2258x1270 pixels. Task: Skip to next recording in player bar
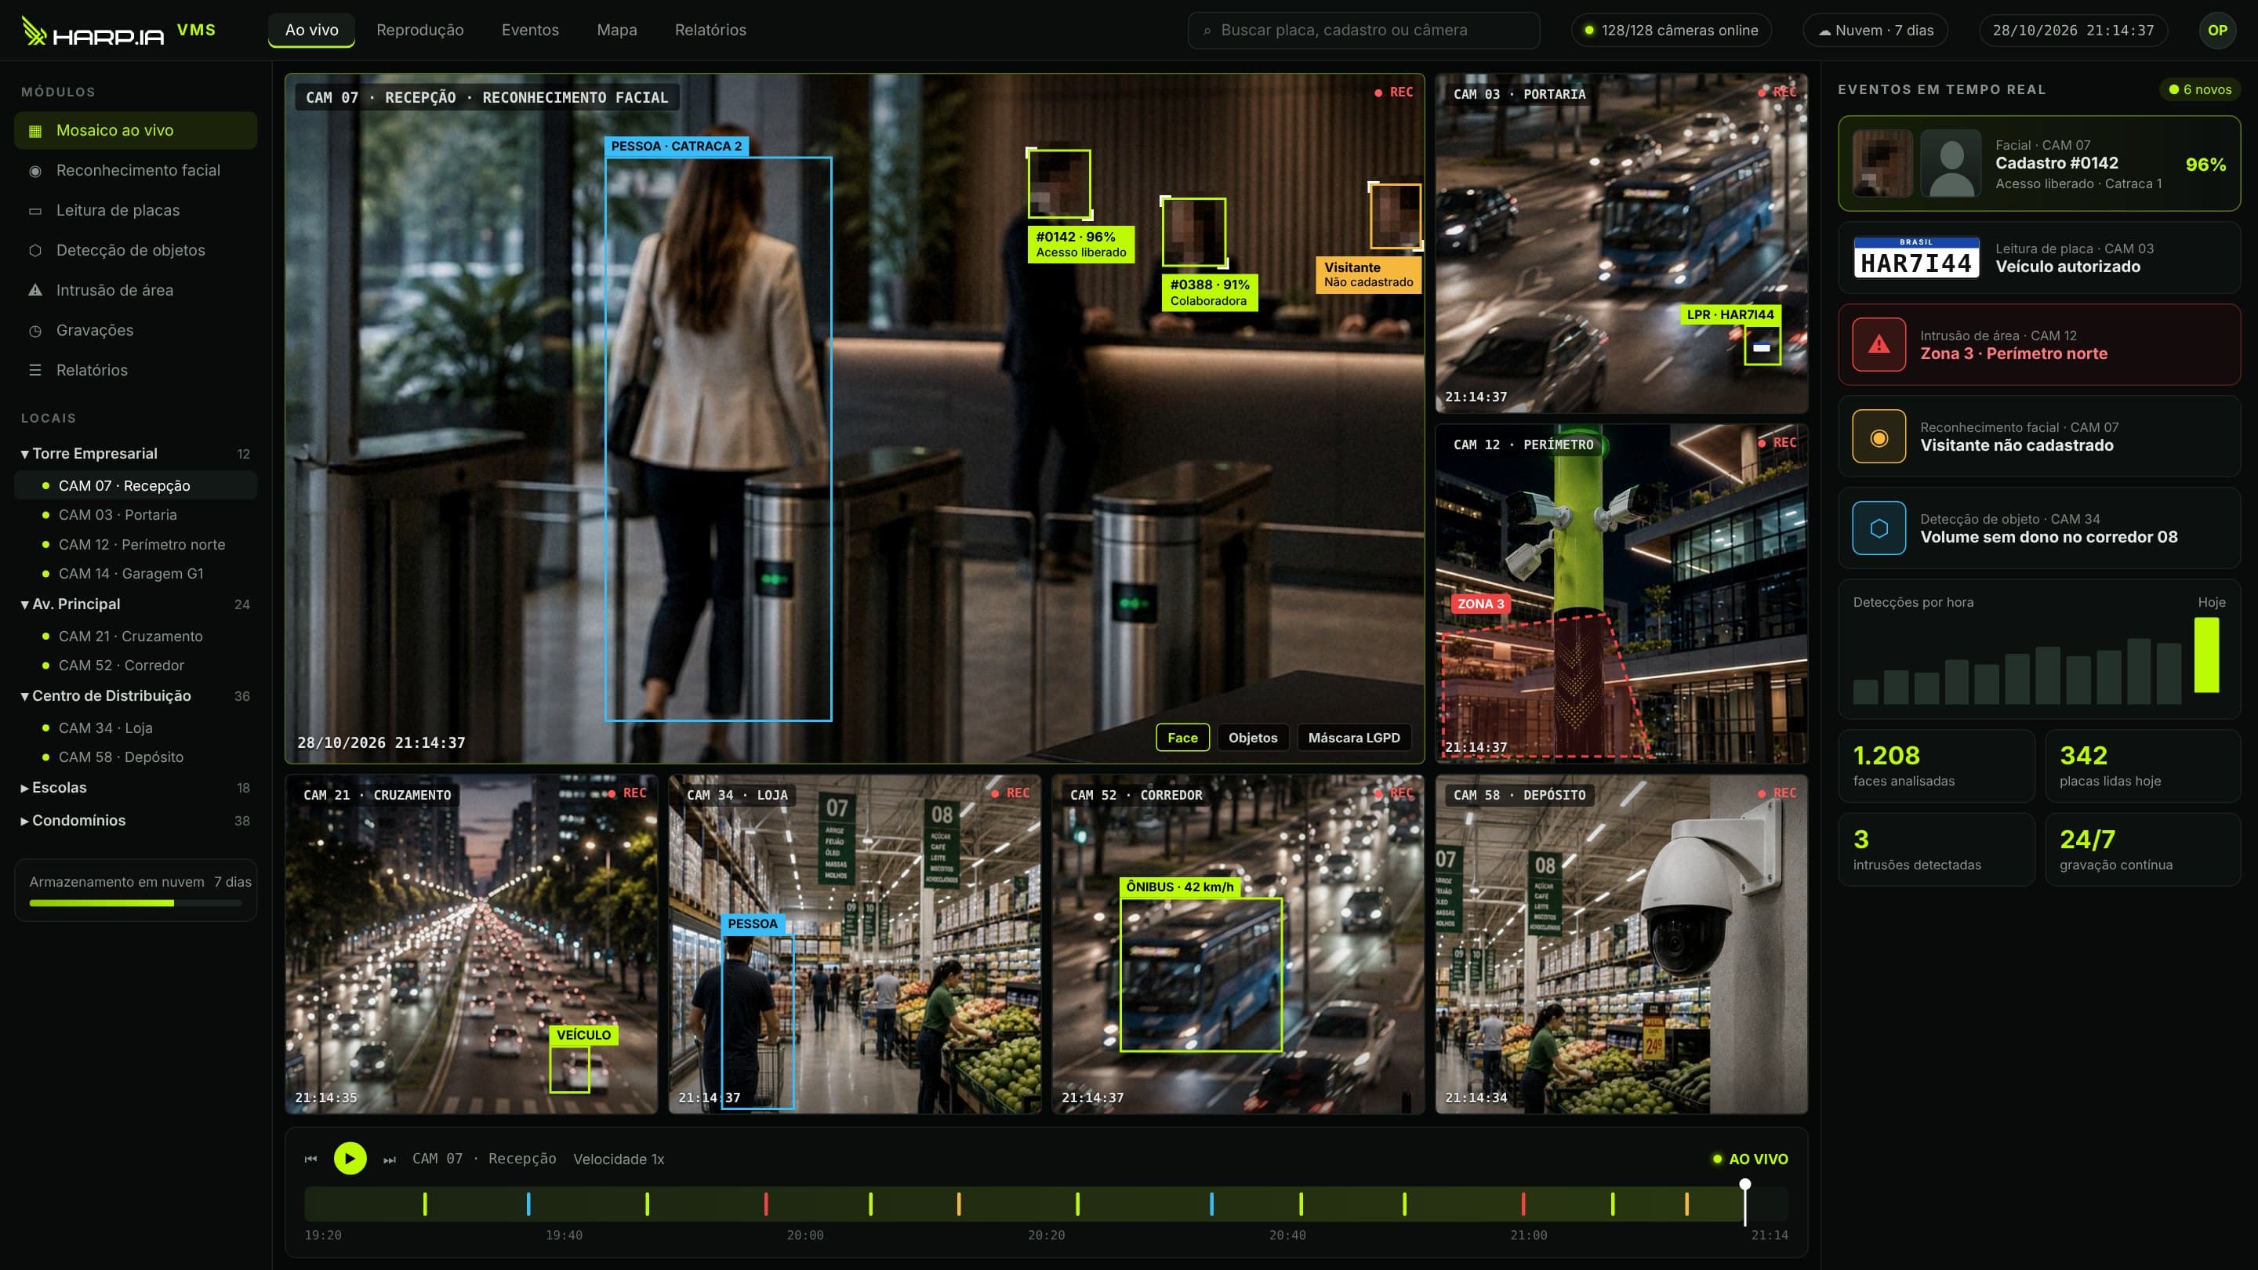tap(390, 1159)
